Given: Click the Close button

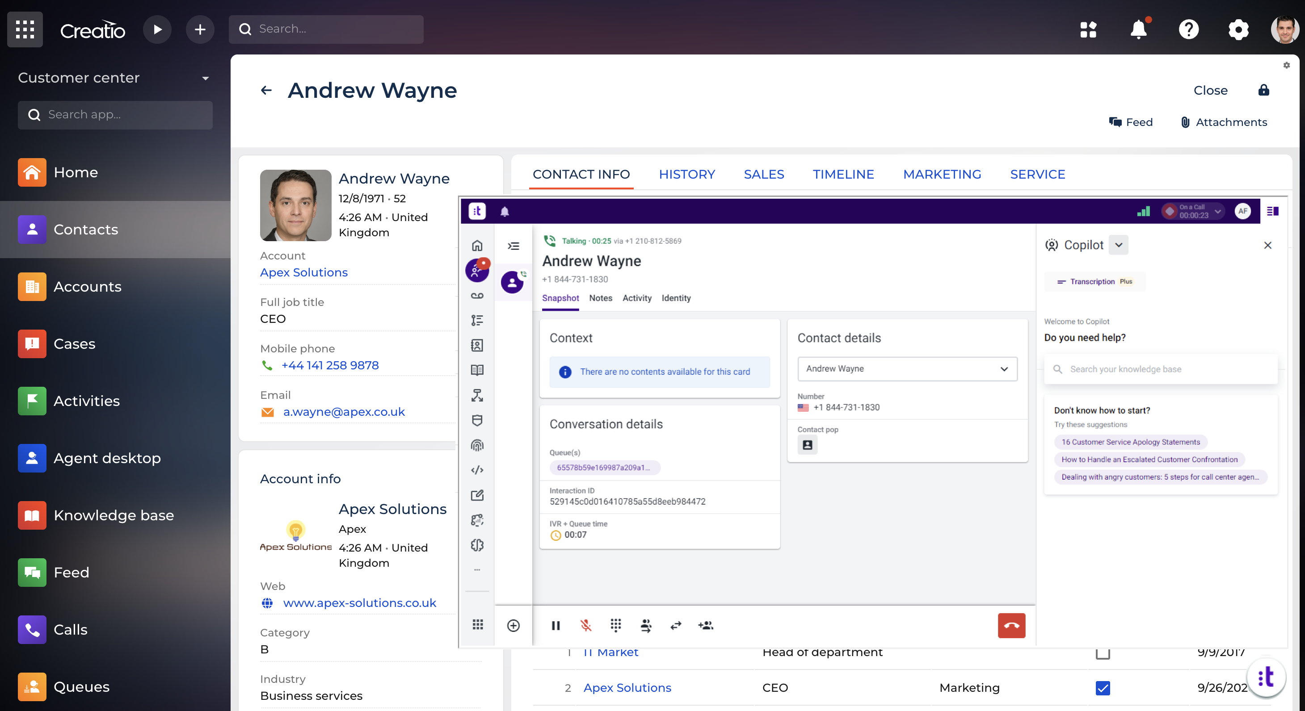Looking at the screenshot, I should [1210, 91].
